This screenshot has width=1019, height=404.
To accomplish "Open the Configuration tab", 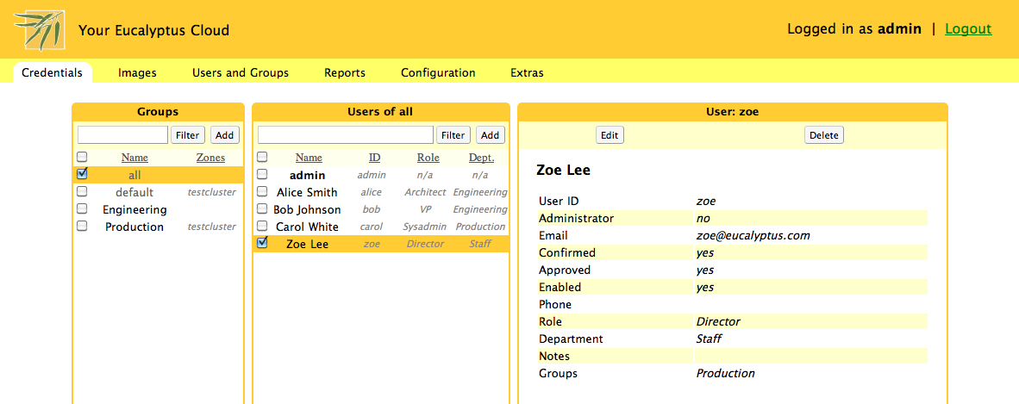I will [438, 72].
